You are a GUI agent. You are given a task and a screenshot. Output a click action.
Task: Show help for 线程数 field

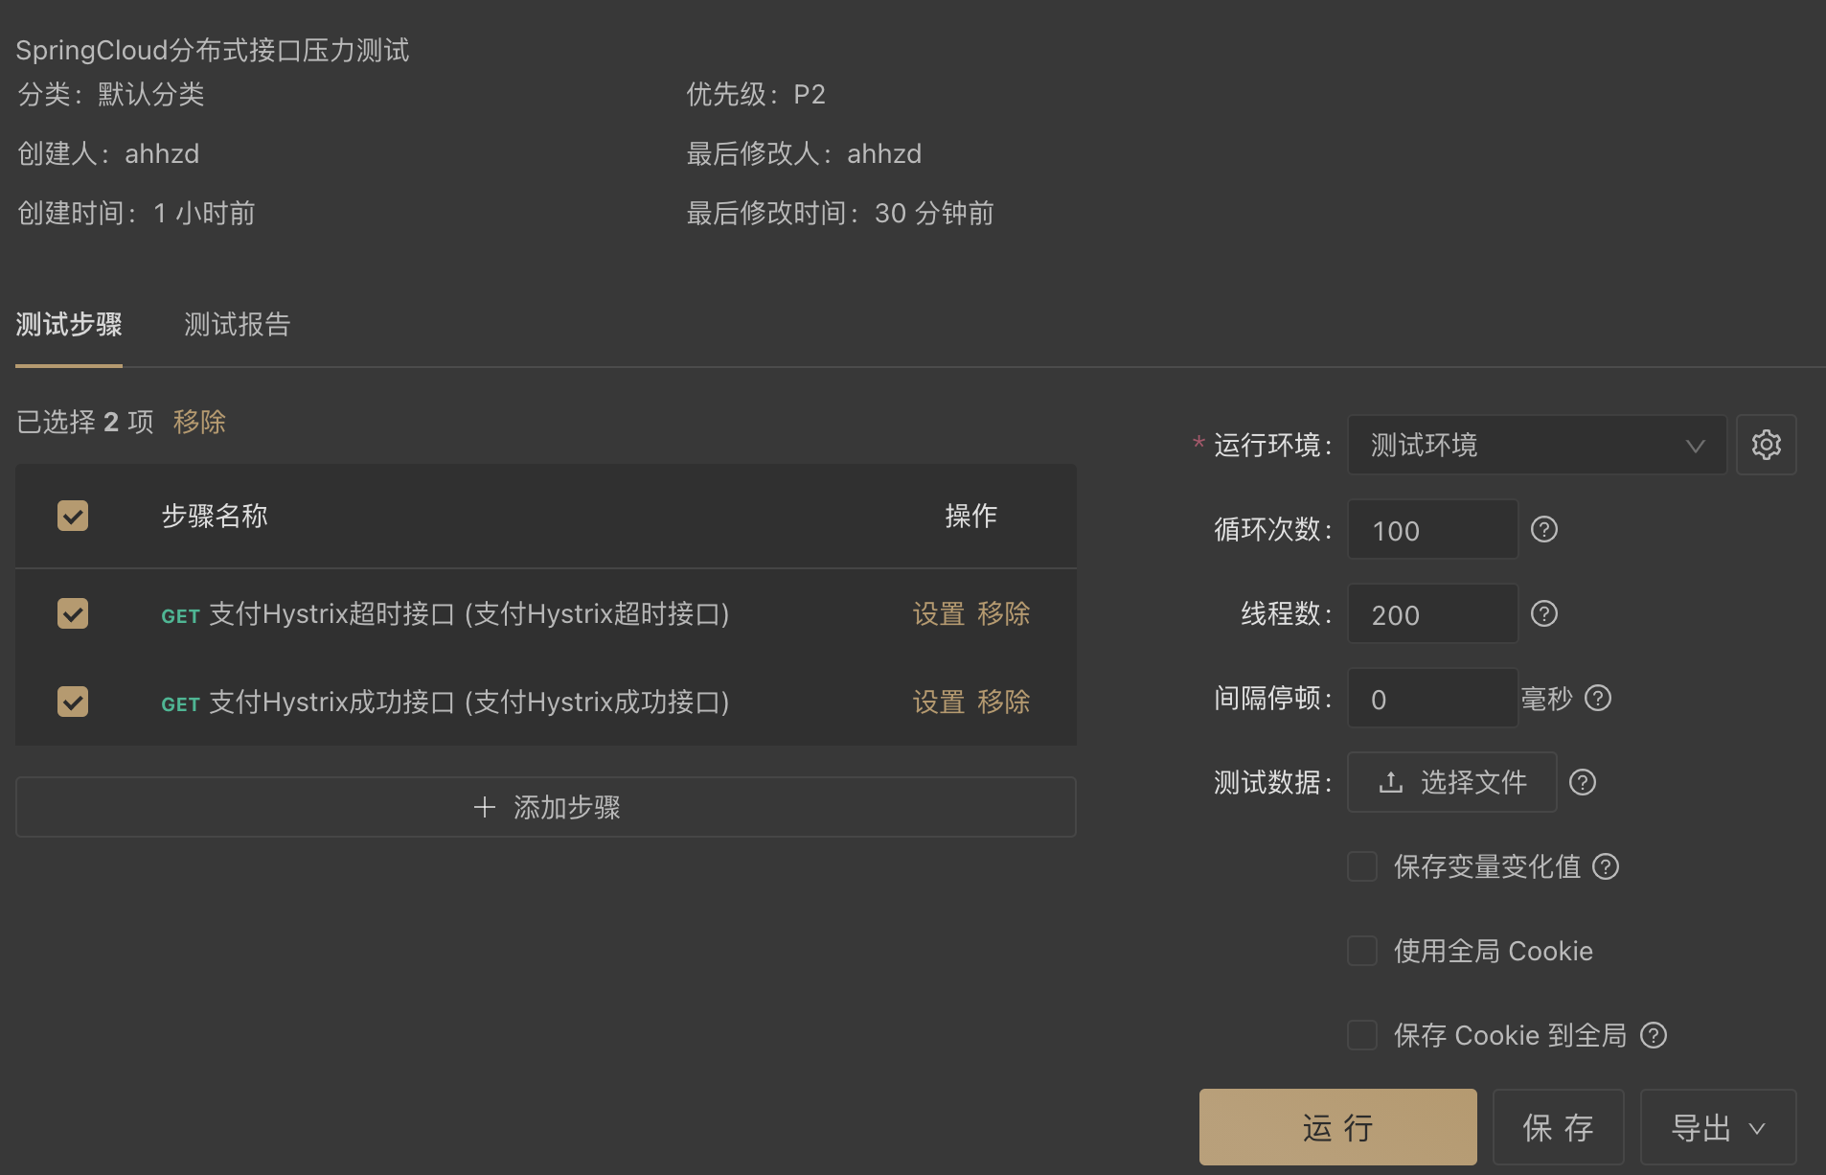(1544, 613)
